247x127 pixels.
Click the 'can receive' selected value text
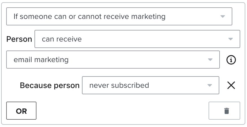click(62, 39)
